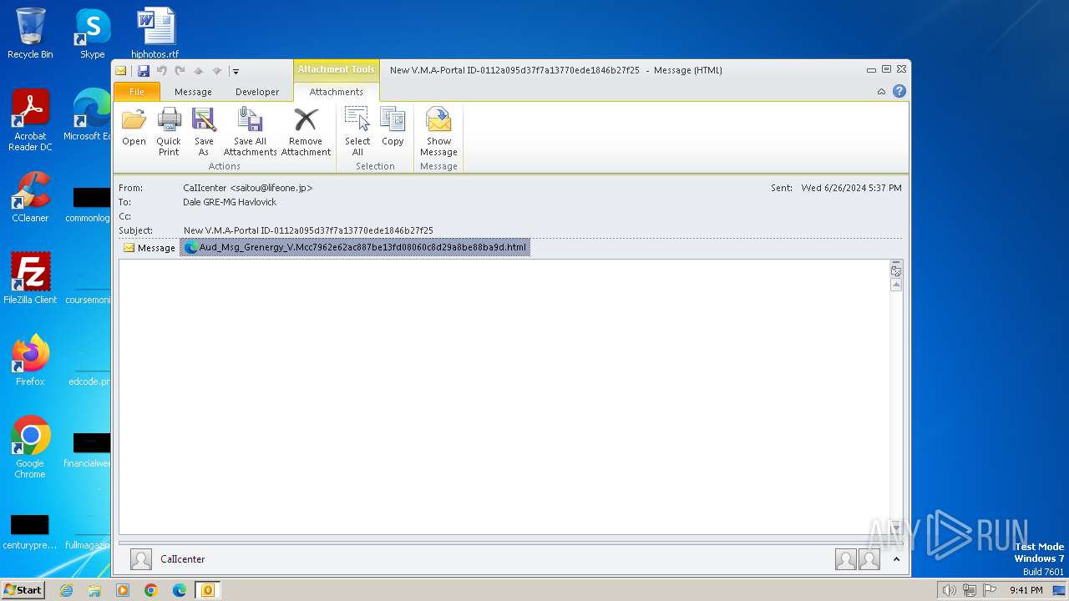
Task: Click scroll down arrow in message pane
Action: pyautogui.click(x=896, y=528)
